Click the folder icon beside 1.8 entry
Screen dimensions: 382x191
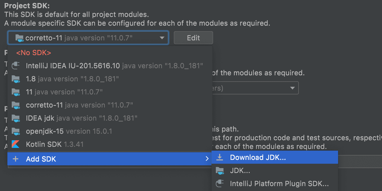(x=16, y=79)
